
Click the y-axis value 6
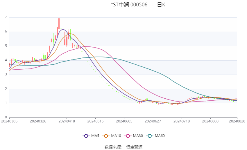tap(6, 31)
